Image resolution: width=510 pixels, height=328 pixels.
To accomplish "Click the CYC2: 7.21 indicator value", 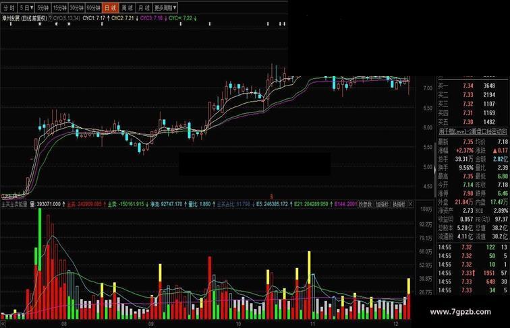I will pos(123,18).
